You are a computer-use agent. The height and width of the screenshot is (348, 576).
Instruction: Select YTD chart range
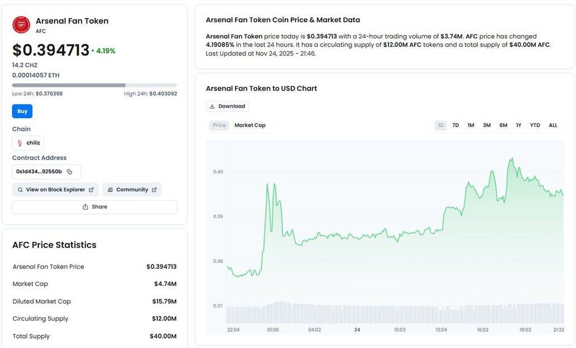point(535,125)
